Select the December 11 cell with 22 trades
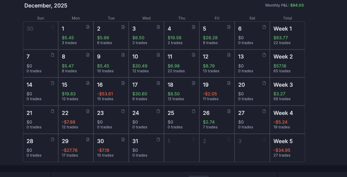This screenshot has height=177, width=347. (x=181, y=64)
